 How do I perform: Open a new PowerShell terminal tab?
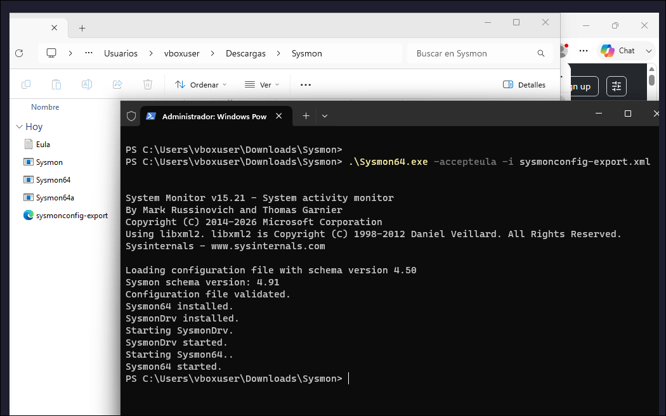pyautogui.click(x=306, y=116)
